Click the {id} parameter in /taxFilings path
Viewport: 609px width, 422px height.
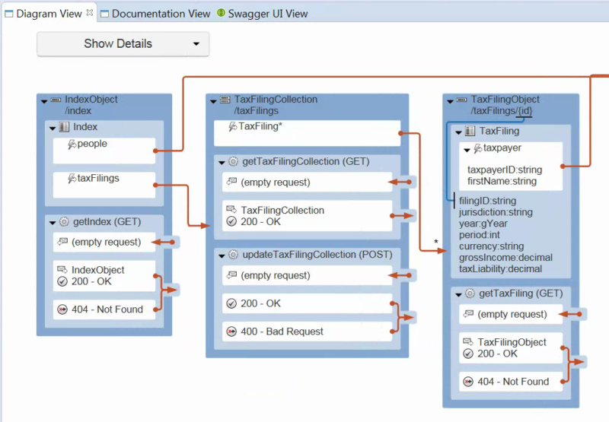524,111
